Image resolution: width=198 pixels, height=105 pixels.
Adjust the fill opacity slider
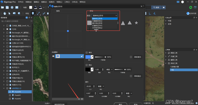(x=100, y=57)
